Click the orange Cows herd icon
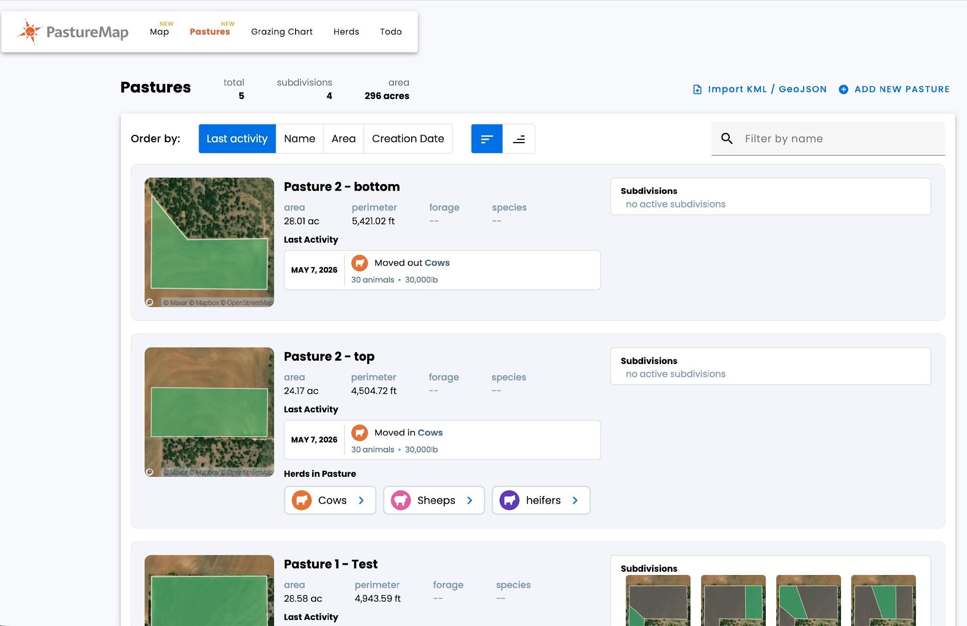This screenshot has height=626, width=967. coord(302,500)
